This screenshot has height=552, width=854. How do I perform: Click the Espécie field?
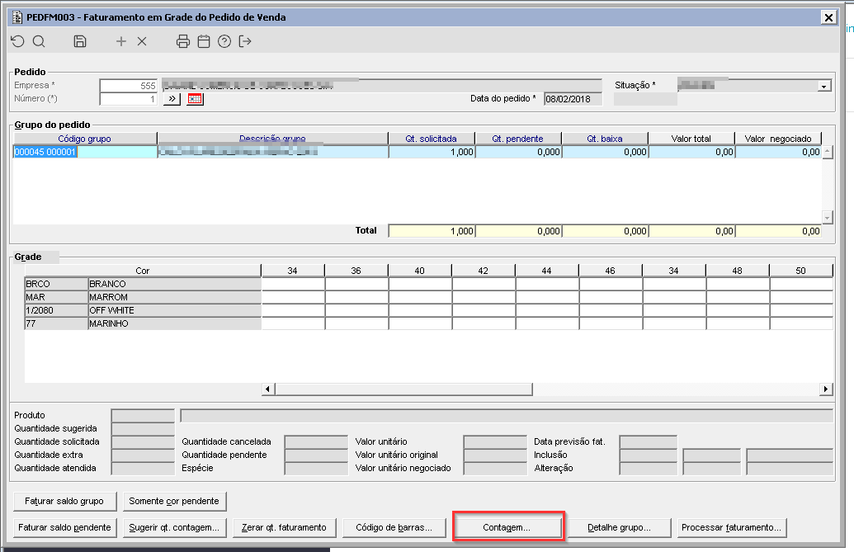pos(317,468)
